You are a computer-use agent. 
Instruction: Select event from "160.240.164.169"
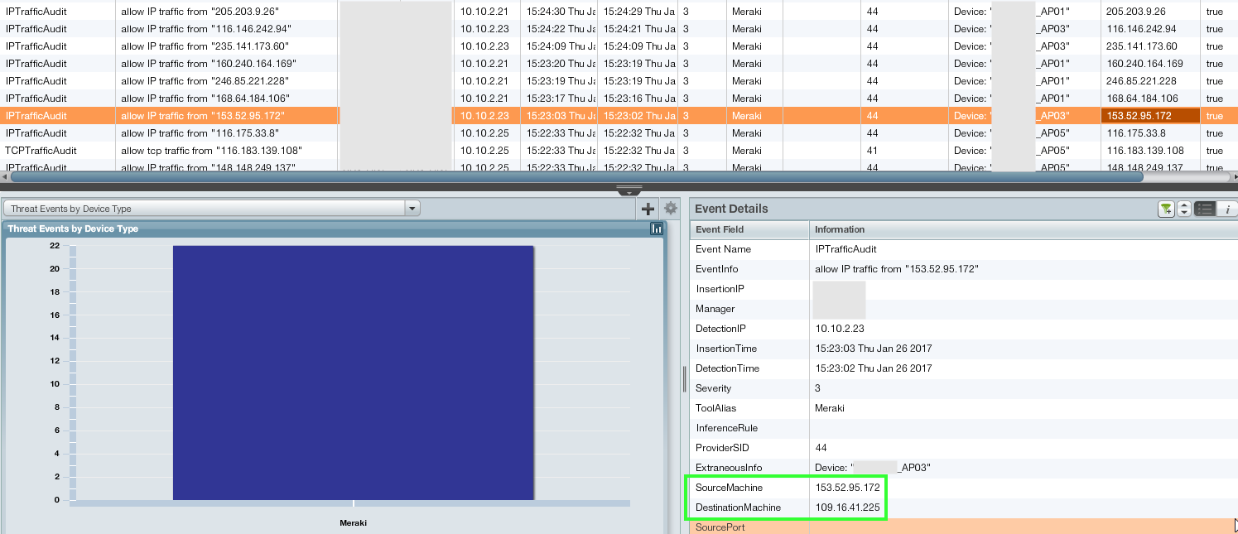pos(619,64)
